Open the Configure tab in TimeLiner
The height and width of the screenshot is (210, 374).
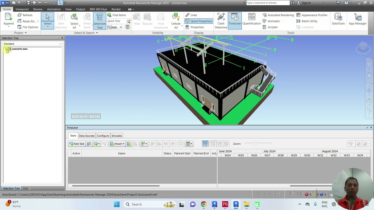coord(103,136)
